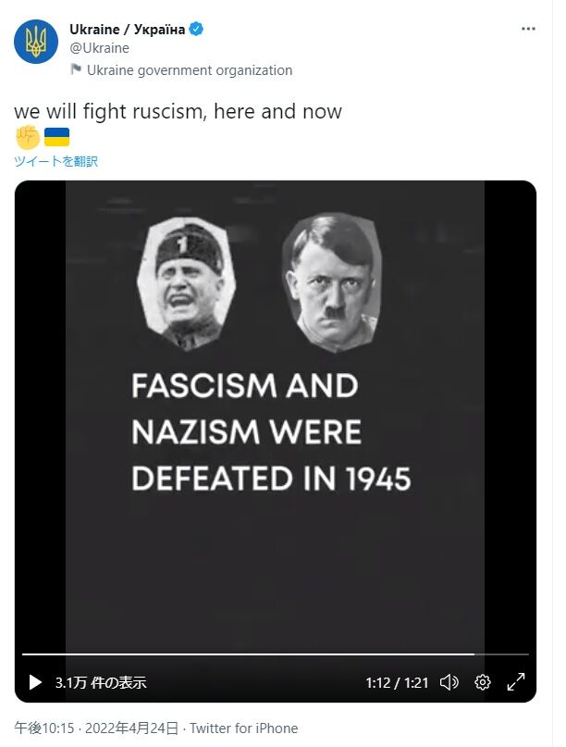This screenshot has width=566, height=747.
Task: Mute the video with the speaker icon
Action: click(449, 682)
